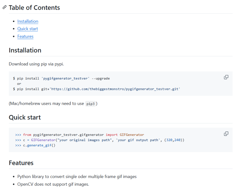Click the Quick start section heading
The image size is (237, 192).
[25, 117]
